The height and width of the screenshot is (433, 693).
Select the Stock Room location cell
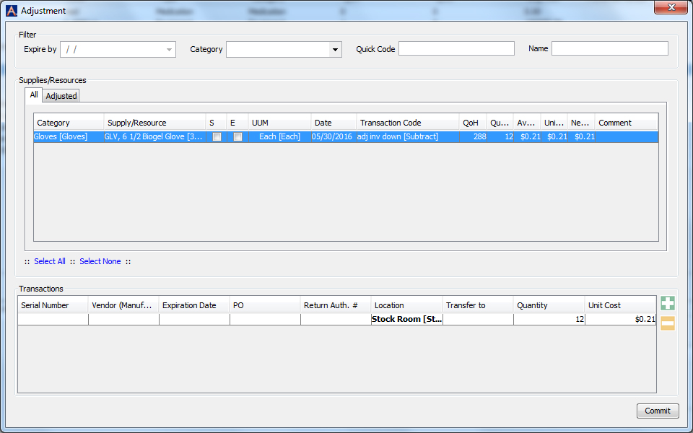406,319
